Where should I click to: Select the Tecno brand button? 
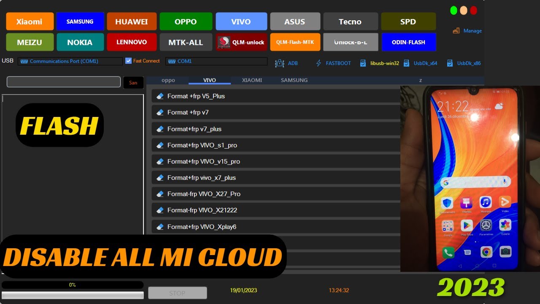click(350, 22)
